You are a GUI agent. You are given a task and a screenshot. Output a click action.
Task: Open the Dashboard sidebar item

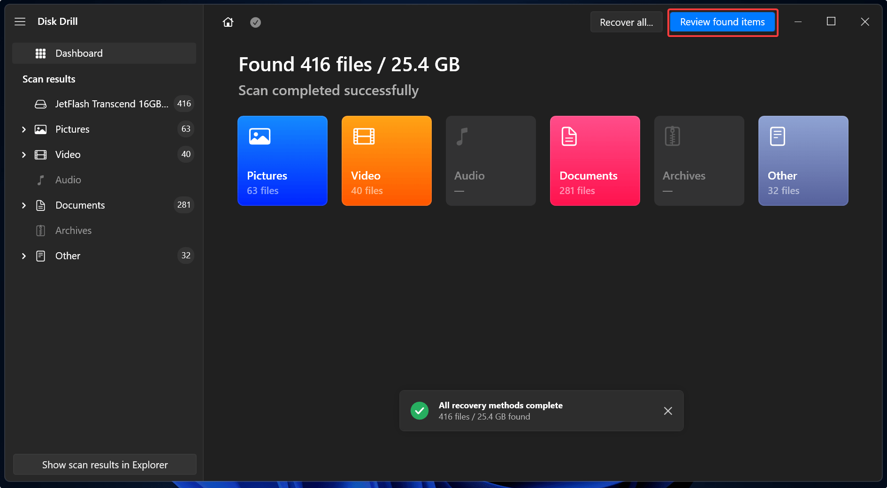(x=104, y=53)
